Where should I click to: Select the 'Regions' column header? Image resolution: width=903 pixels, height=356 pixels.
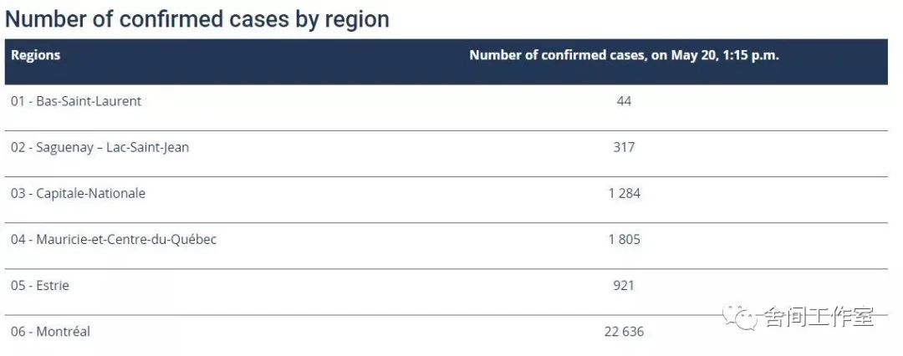coord(36,56)
